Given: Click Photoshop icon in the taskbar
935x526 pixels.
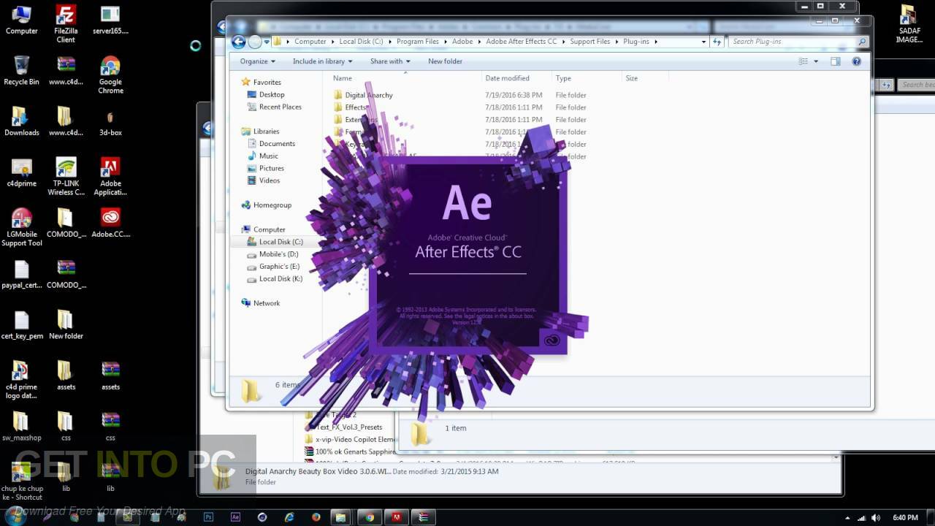Looking at the screenshot, I should click(x=209, y=517).
